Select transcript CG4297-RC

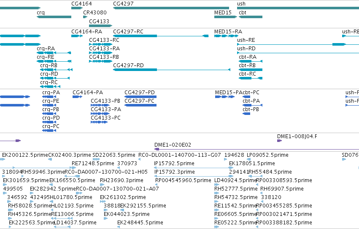(128, 32)
